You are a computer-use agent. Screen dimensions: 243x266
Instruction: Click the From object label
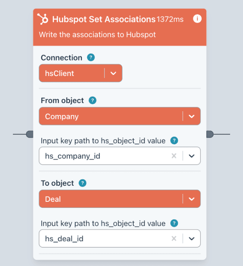(62, 101)
